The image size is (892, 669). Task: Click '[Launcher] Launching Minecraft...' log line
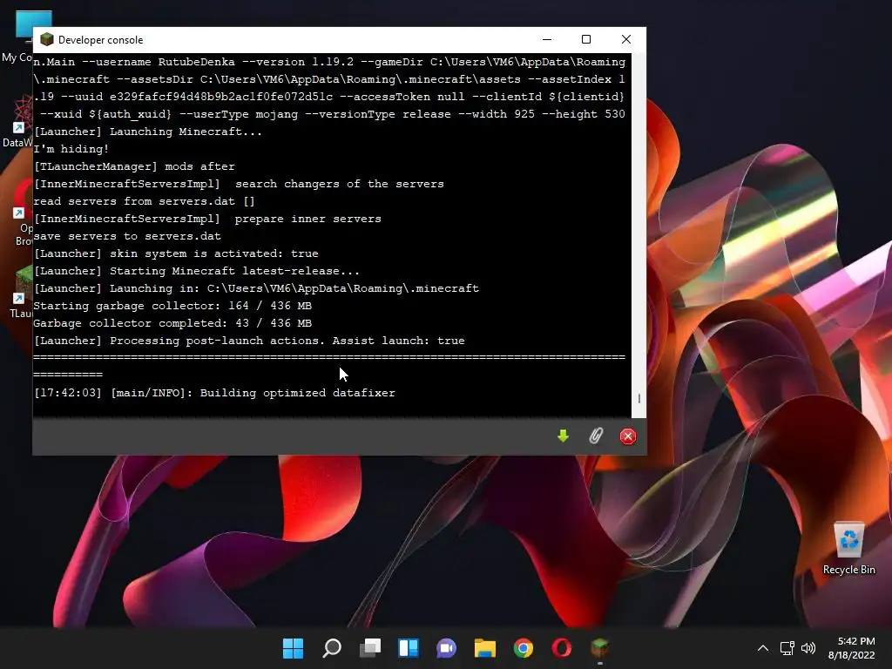pos(147,132)
